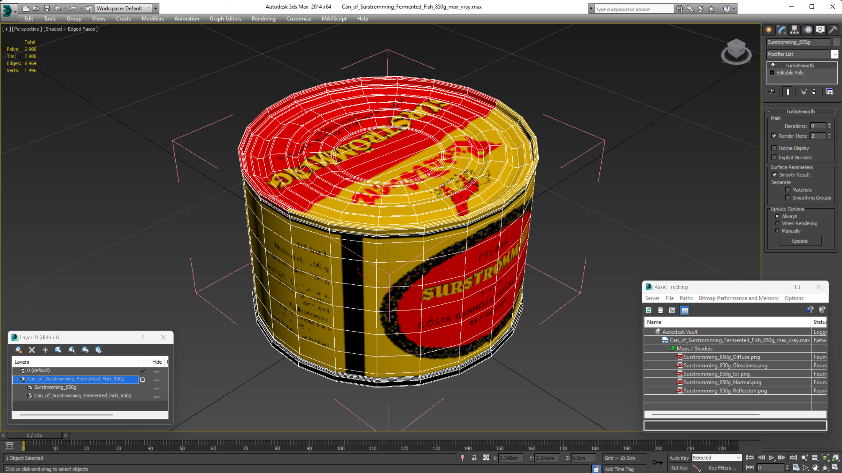Viewport: 842px width, 473px height.
Task: Open the Utilities panel hammer icon
Action: (x=833, y=30)
